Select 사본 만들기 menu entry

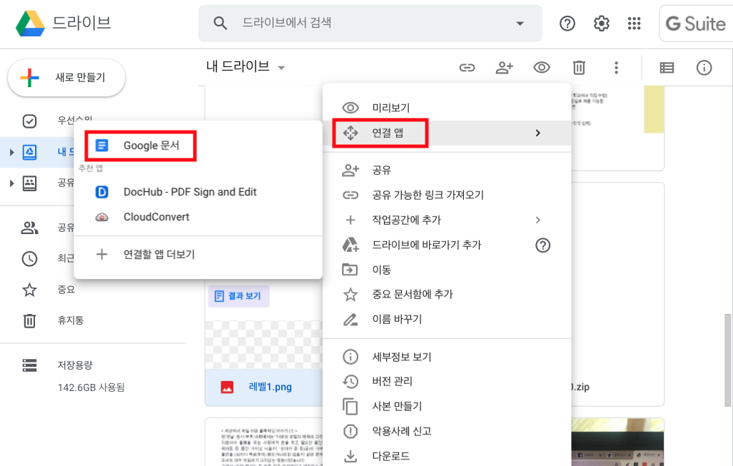(447, 406)
